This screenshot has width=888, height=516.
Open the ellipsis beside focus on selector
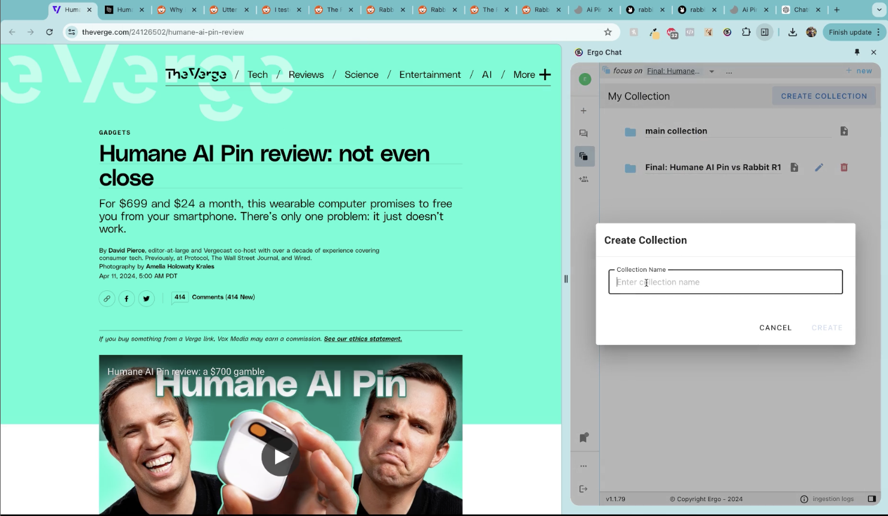point(729,71)
